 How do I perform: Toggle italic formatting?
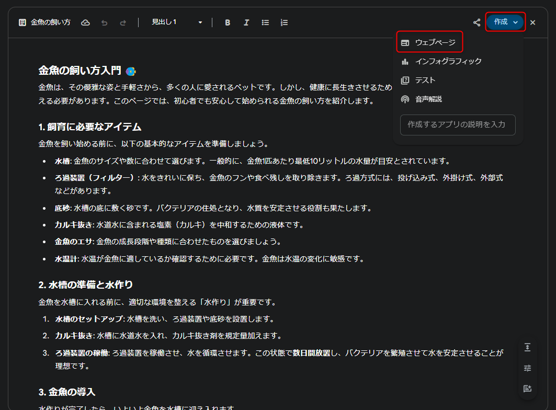[x=246, y=22]
